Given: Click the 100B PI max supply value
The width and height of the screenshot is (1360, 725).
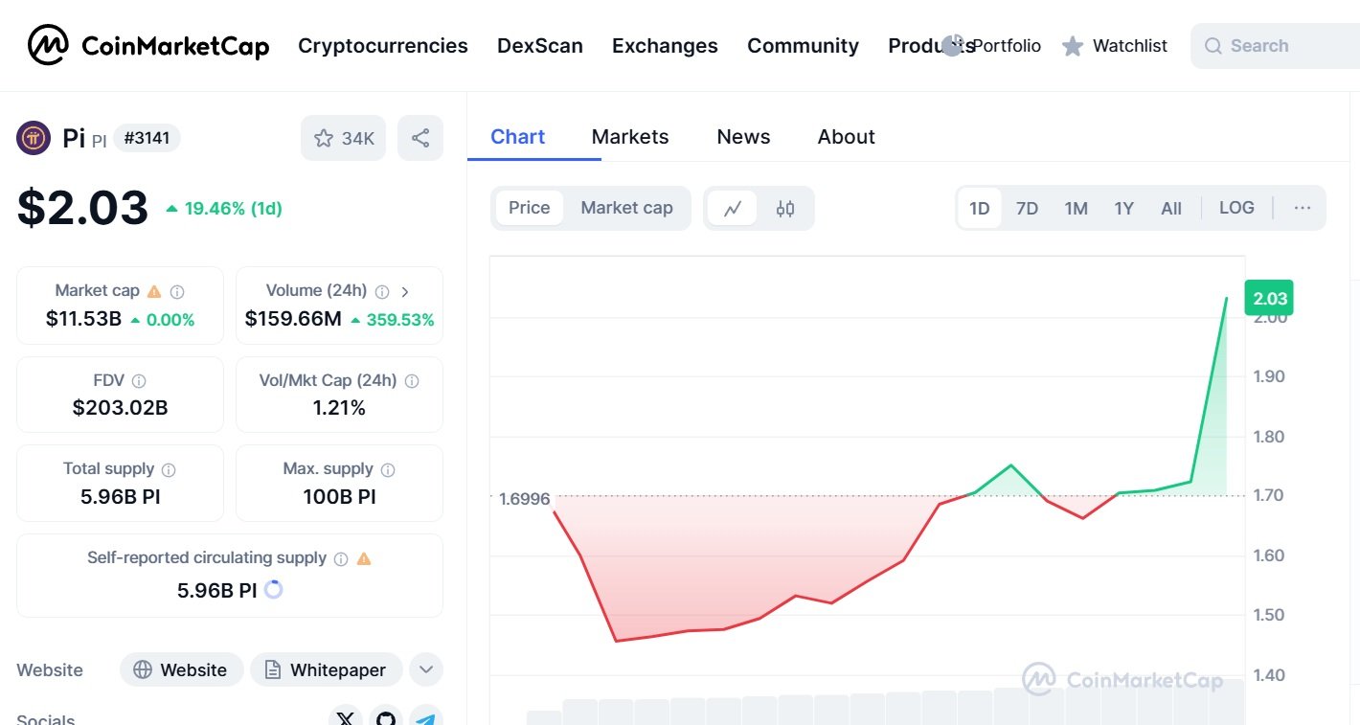Looking at the screenshot, I should point(339,496).
